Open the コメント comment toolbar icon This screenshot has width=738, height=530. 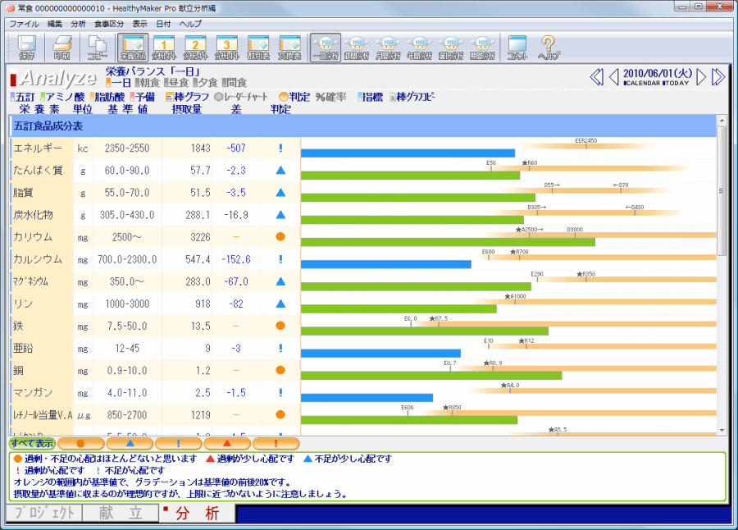517,48
